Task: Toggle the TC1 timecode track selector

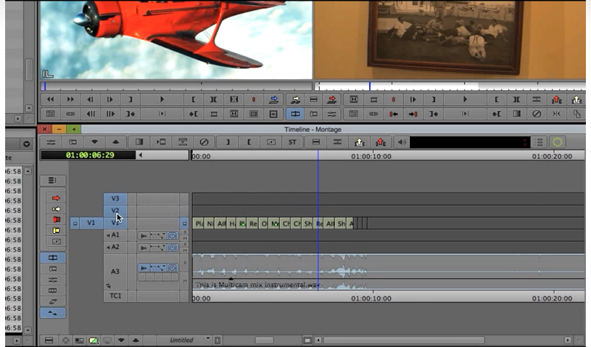Action: pyautogui.click(x=115, y=295)
